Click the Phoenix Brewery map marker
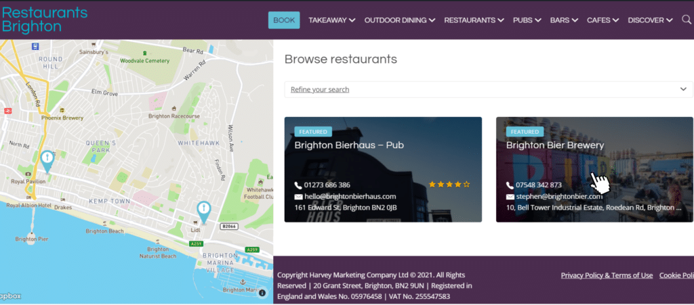Viewport: 694px width, 305px height. [x=62, y=110]
